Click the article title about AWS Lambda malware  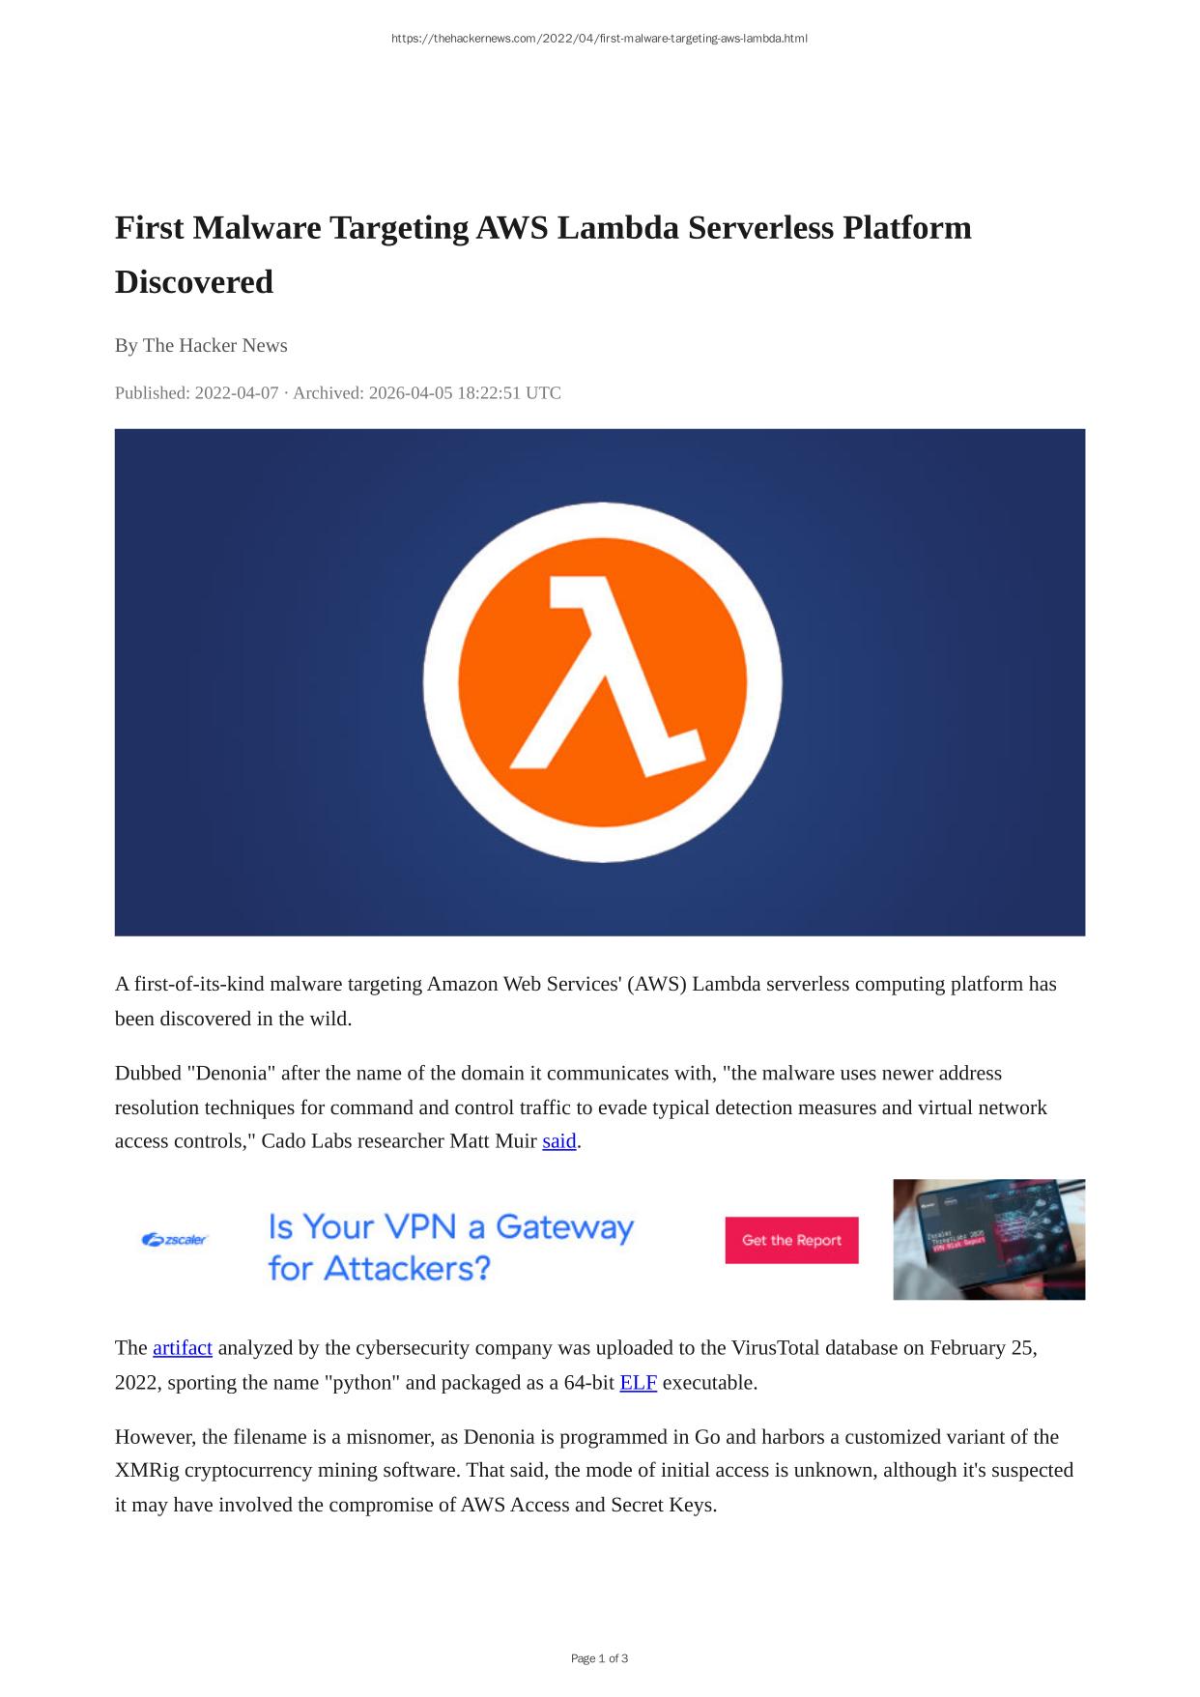(x=543, y=254)
